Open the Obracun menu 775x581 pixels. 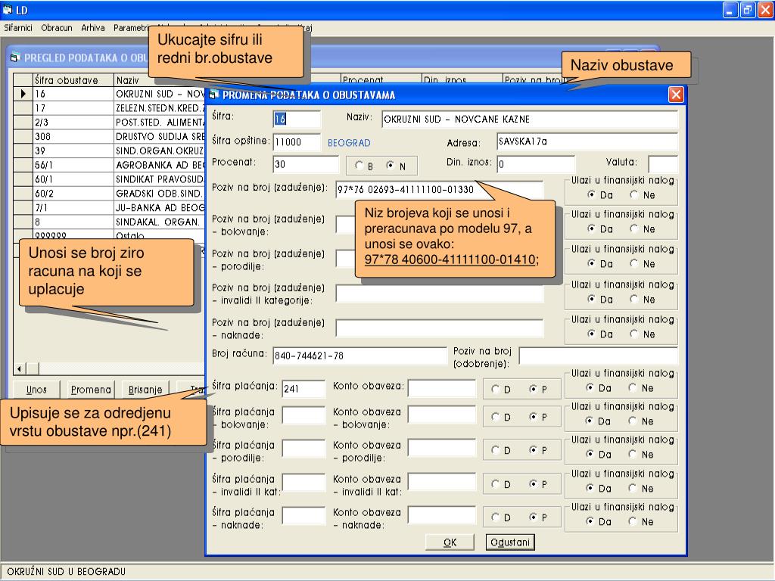(57, 28)
